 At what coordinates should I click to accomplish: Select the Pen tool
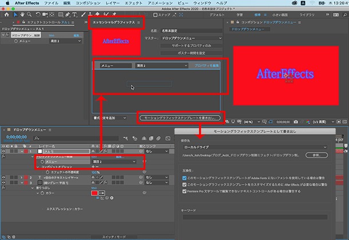point(68,15)
